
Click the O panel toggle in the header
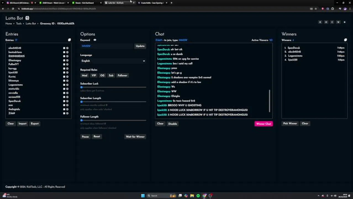[x=326, y=22]
